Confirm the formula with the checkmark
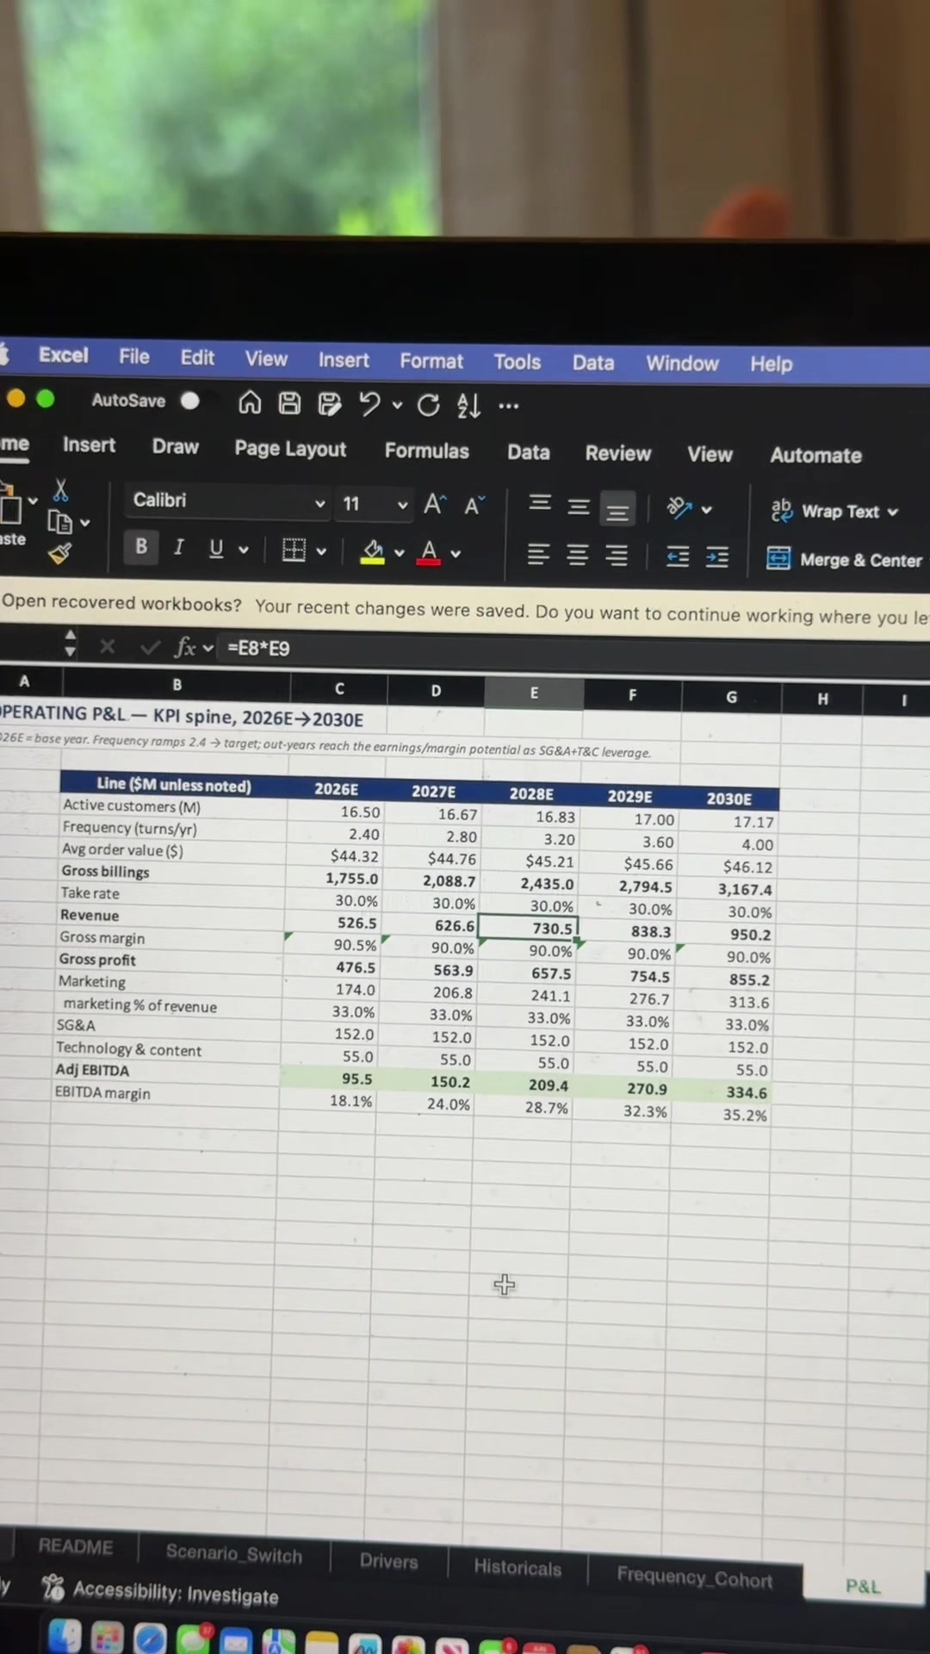Viewport: 930px width, 1654px height. click(x=150, y=647)
